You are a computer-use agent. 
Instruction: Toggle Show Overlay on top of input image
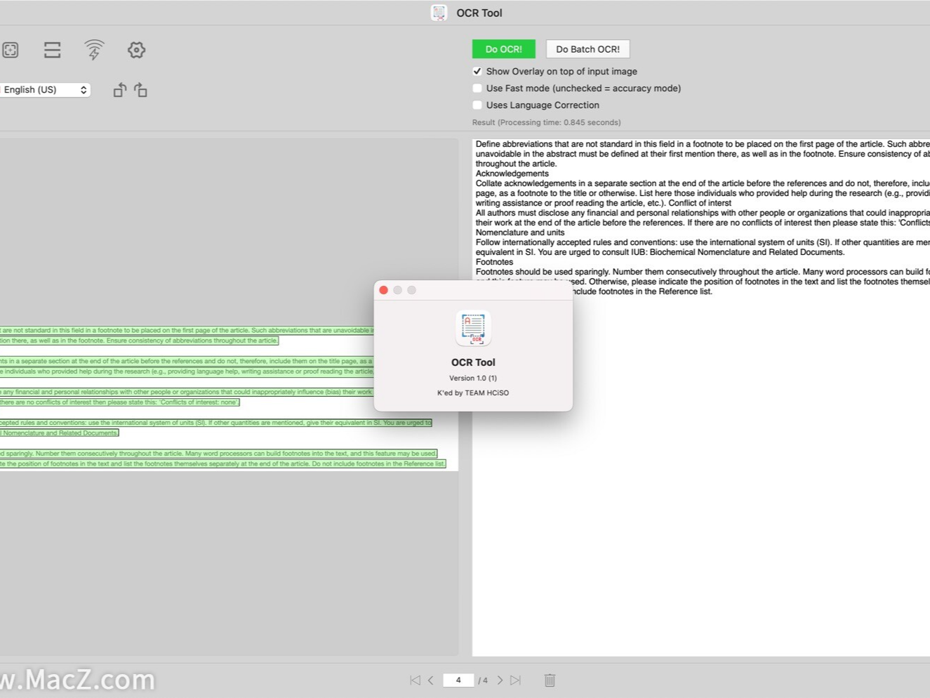click(477, 71)
